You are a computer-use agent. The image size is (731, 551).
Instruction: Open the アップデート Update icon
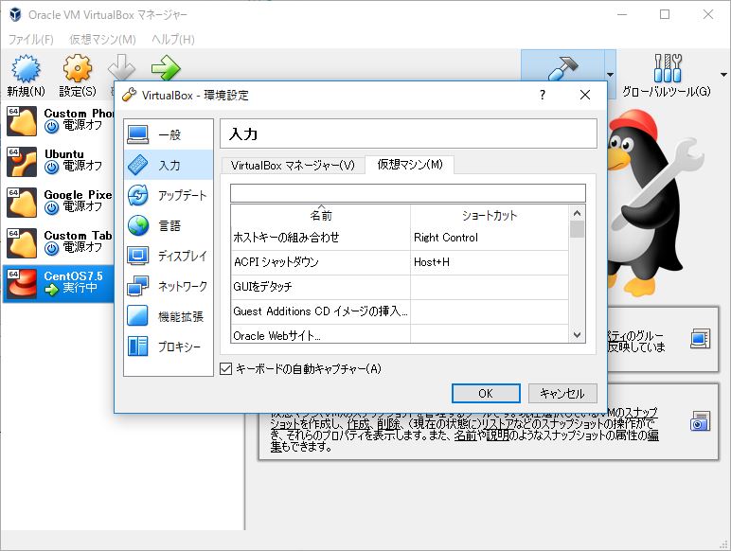138,195
